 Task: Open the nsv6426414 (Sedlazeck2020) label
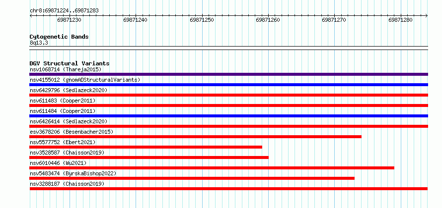[69, 121]
